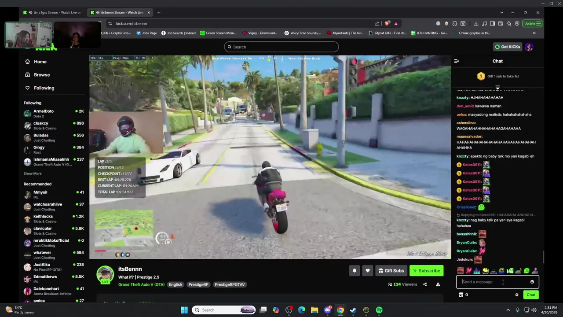Open Brave Shields lion icon
Viewport: 563px width, 317px height.
[x=387, y=23]
